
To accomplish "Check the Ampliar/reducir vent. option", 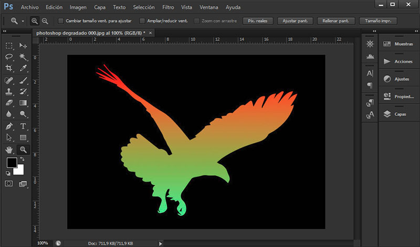I will [x=142, y=21].
